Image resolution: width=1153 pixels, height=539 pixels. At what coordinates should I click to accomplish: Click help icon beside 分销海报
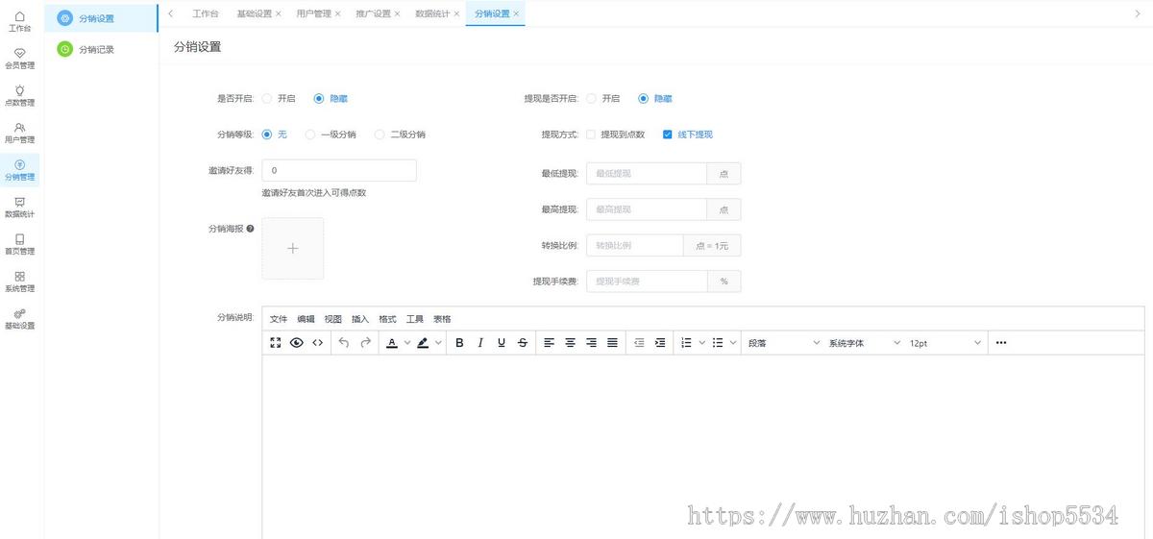pos(251,229)
